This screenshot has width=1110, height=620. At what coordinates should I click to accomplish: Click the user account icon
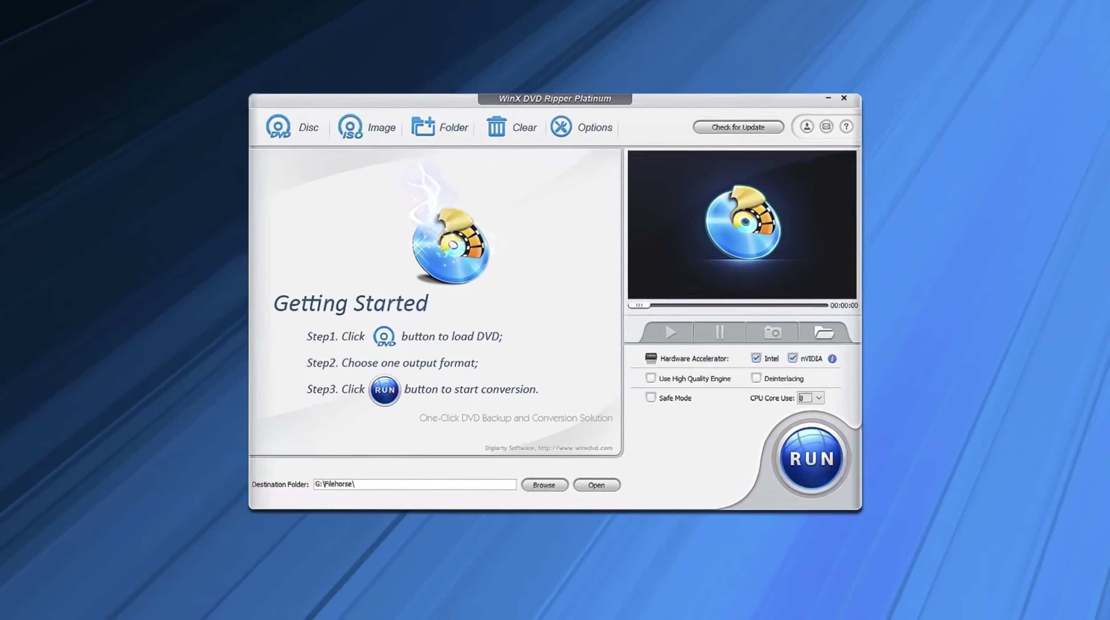click(807, 127)
